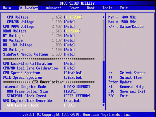Image resolution: width=156 pixels, height=117 pixels.
Task: Edit GFX Engine Clock value 500
Action: coord(69,105)
